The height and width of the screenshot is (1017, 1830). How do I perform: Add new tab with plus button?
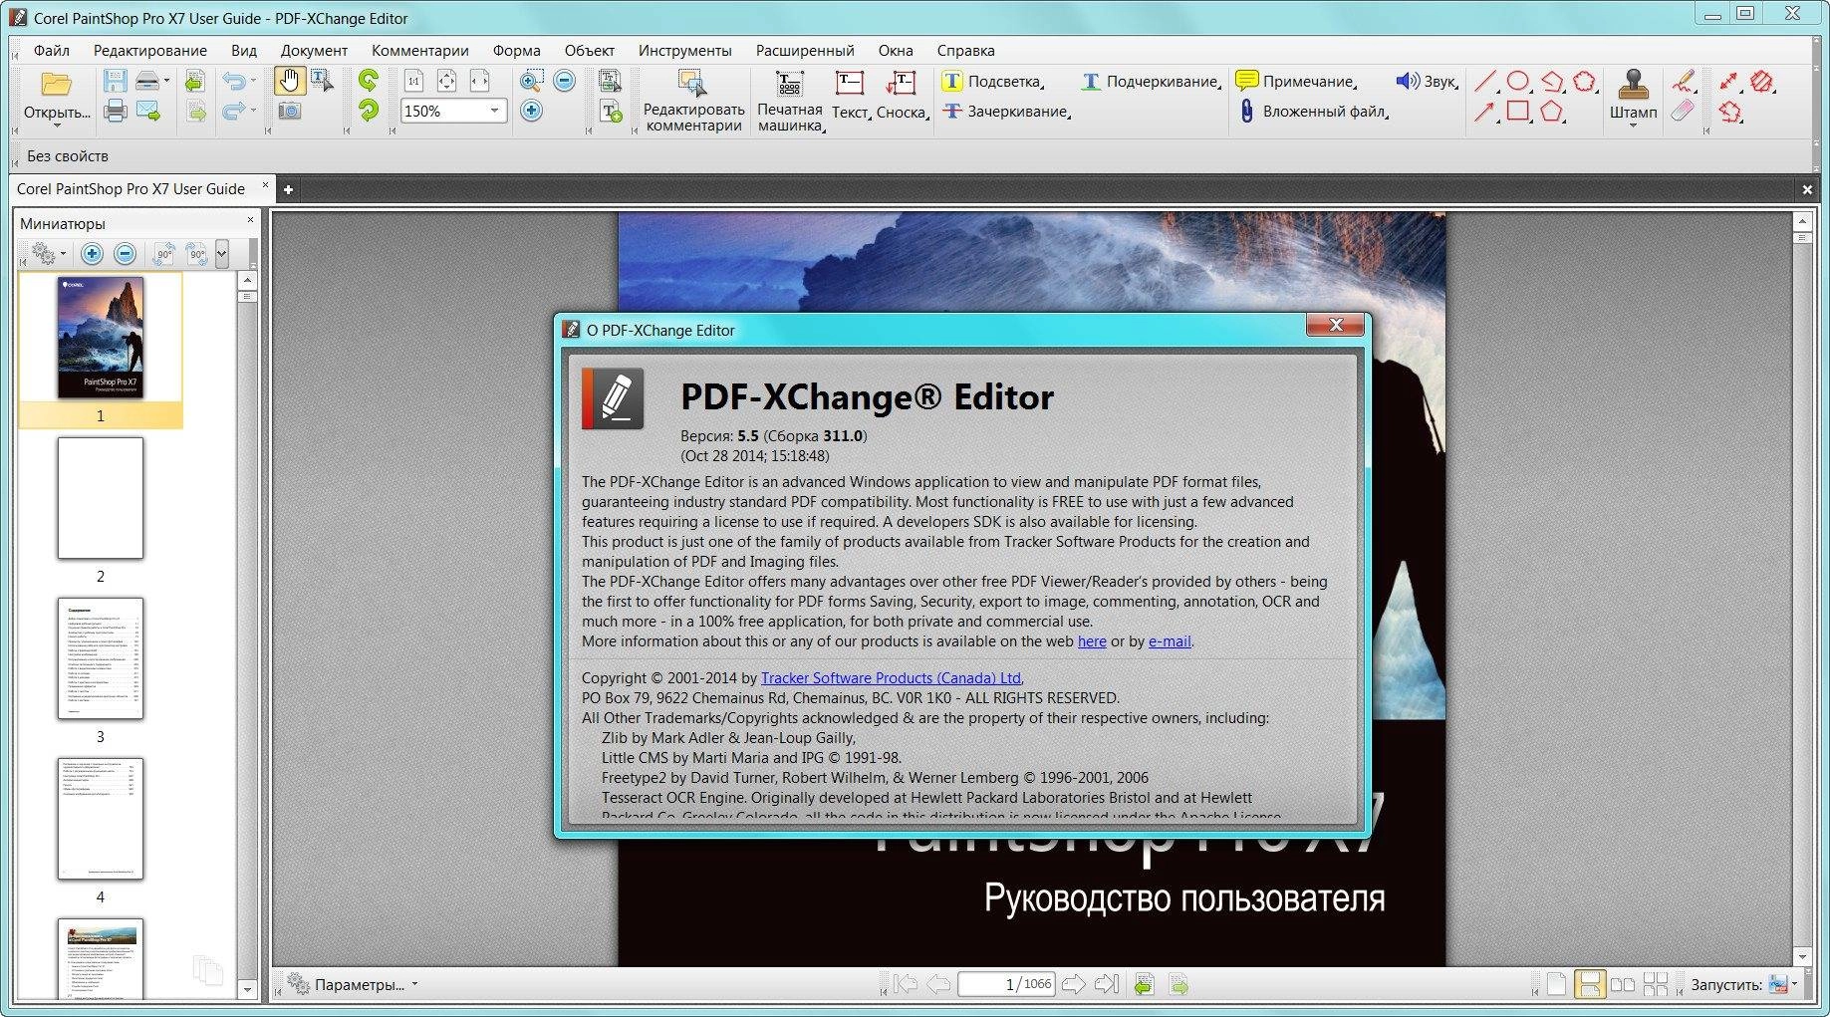288,189
